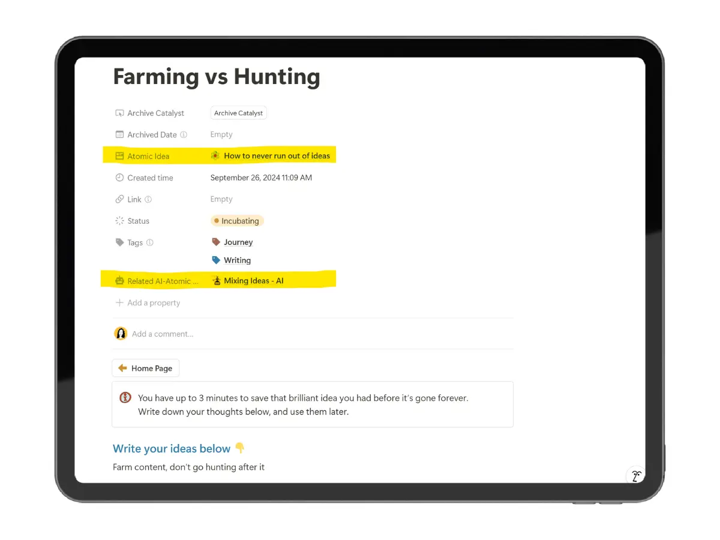Click the gauge icon in the reminder callout
Screen dimensions: 720x540
pos(125,397)
